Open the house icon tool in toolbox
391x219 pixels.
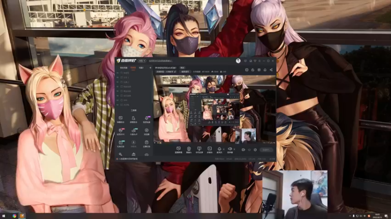pyautogui.click(x=133, y=154)
